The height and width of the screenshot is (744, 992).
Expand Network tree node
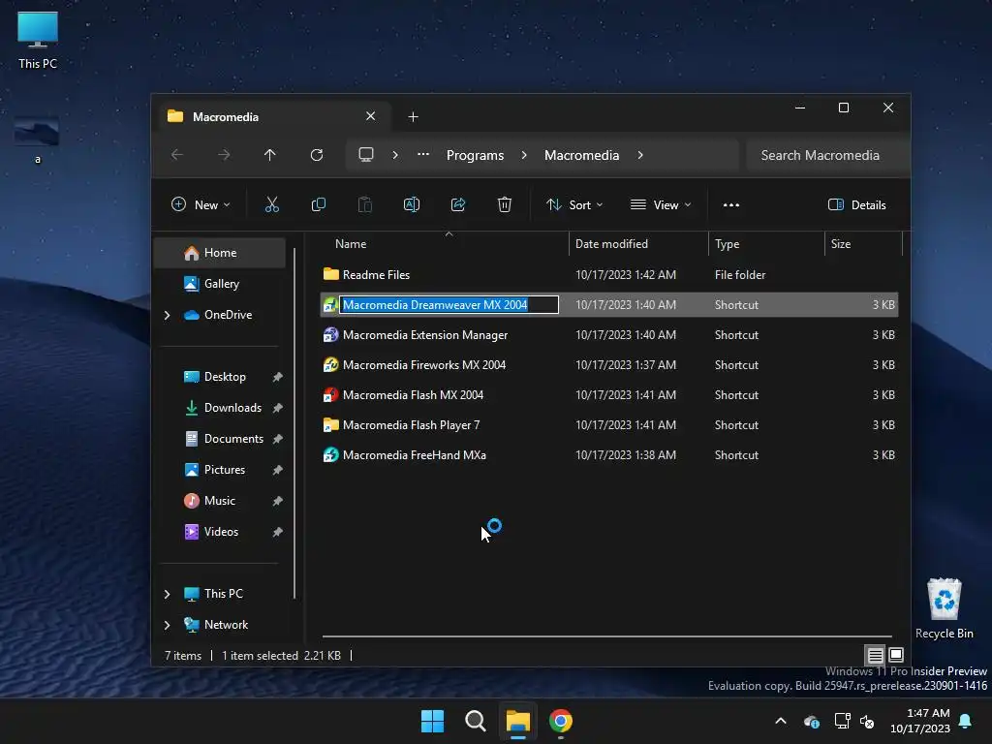click(167, 625)
